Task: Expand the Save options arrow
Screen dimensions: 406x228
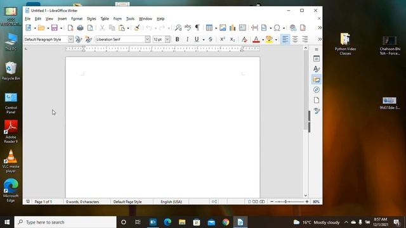Action: (x=61, y=28)
